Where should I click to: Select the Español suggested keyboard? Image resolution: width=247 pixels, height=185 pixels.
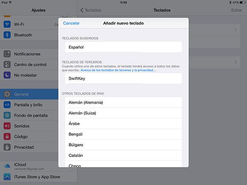[123, 47]
